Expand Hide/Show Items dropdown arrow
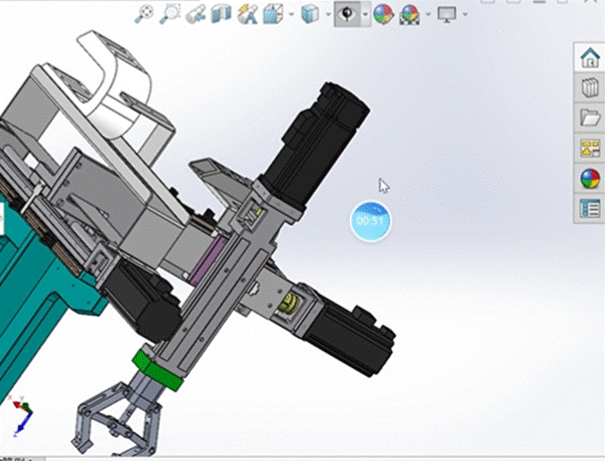The height and width of the screenshot is (461, 605). pyautogui.click(x=365, y=14)
